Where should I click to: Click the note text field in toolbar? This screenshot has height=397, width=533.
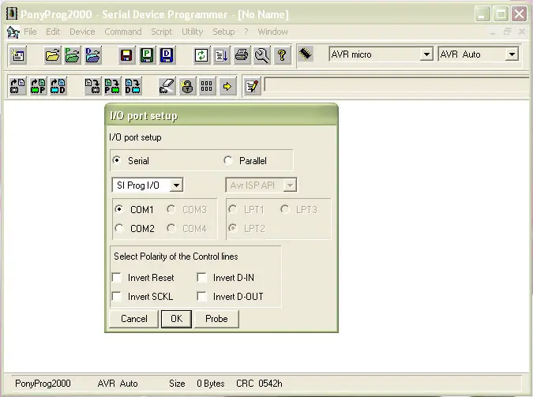point(396,84)
